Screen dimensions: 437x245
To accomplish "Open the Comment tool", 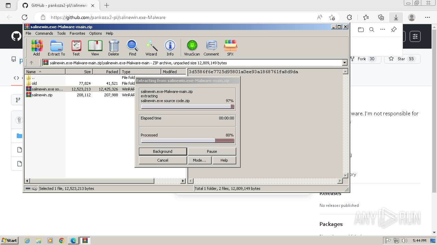I will 211,48.
